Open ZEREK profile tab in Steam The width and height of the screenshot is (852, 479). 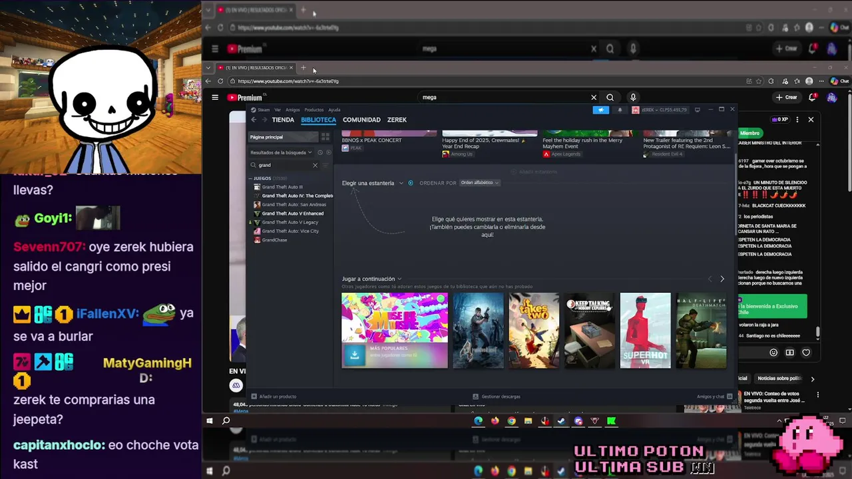point(397,120)
